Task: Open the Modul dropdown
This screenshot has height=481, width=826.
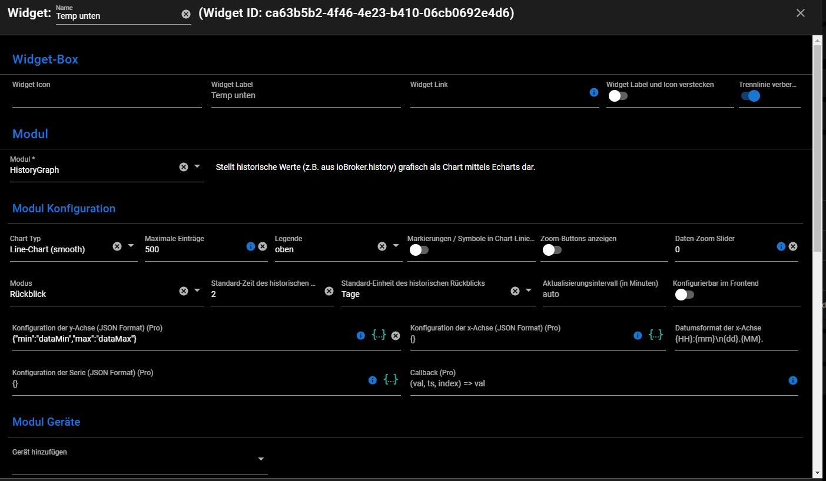Action: (197, 166)
